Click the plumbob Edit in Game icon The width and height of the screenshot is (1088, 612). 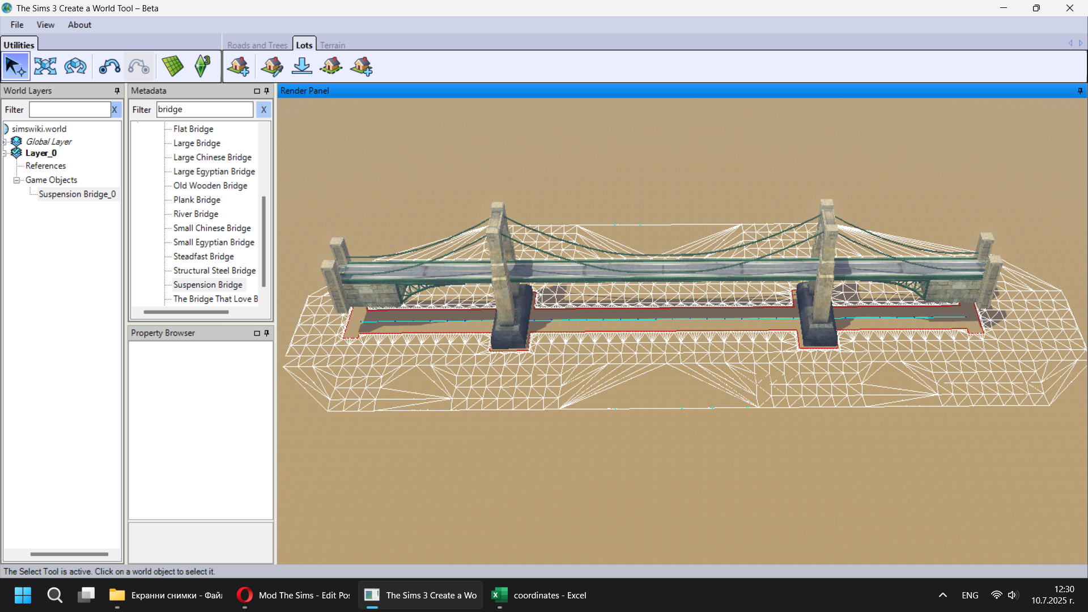tap(202, 66)
